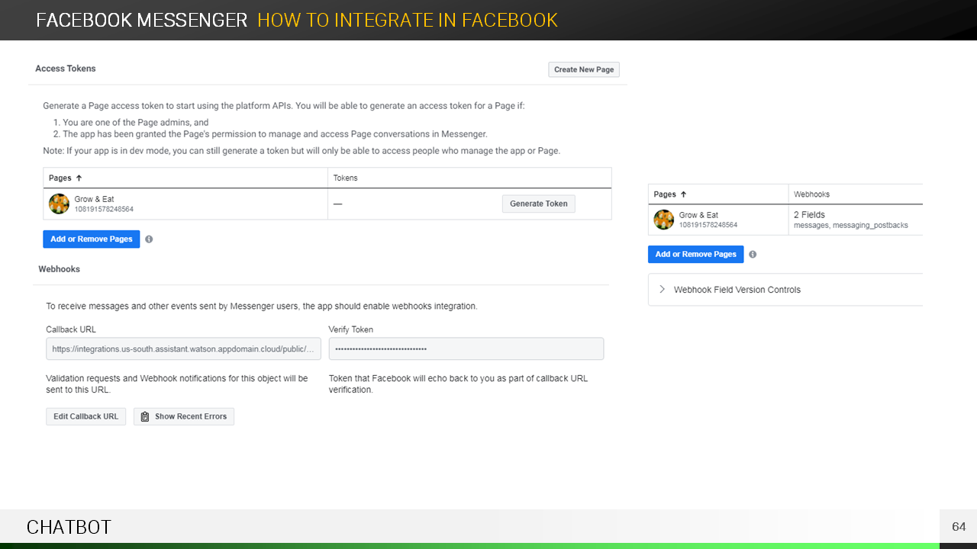Open info icon beside Webhooks Add or Remove Pages
The image size is (977, 549).
point(753,255)
